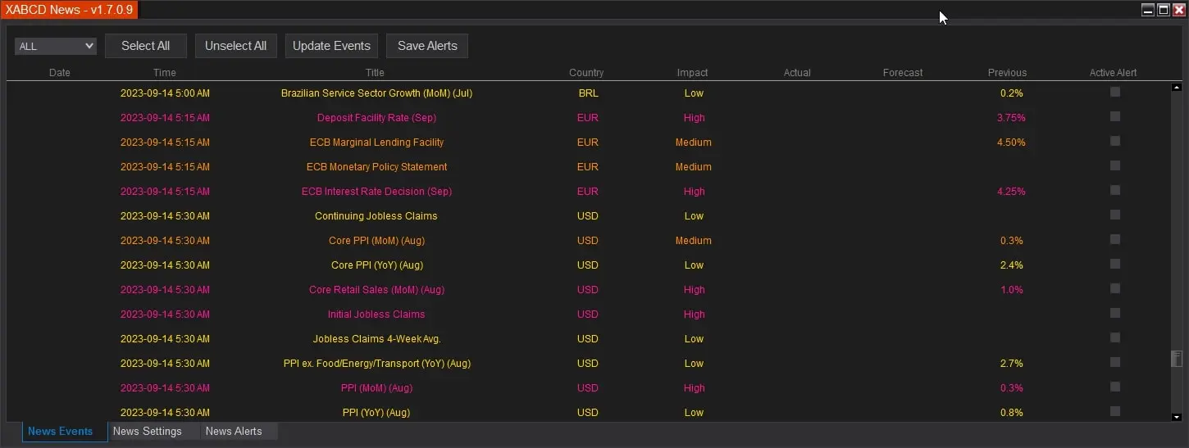Select Core PPI (MoM) (Aug) title
1189x448 pixels.
coord(376,241)
